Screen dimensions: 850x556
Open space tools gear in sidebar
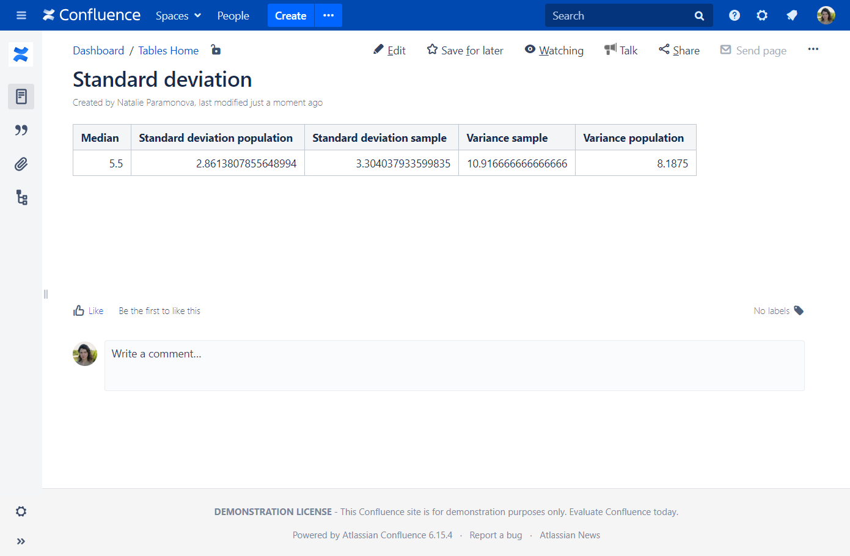tap(21, 511)
